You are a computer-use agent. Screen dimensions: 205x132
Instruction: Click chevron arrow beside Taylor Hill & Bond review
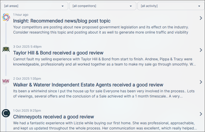[201, 50]
